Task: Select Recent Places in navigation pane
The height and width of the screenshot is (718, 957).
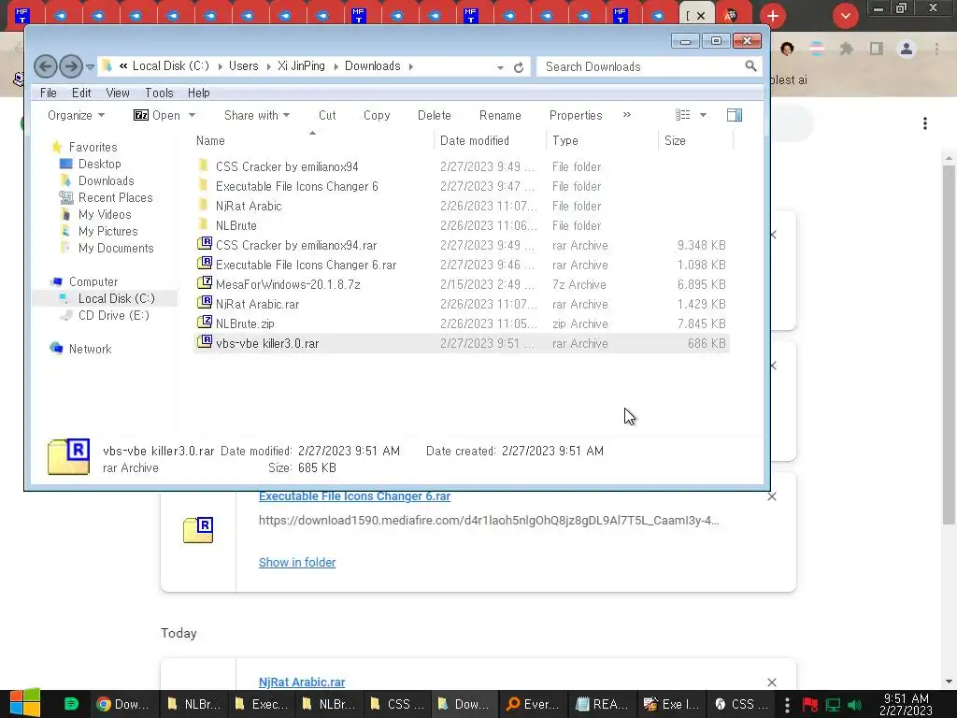Action: pos(115,198)
